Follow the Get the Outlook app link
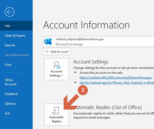This screenshot has width=154, height=129. 117,83
